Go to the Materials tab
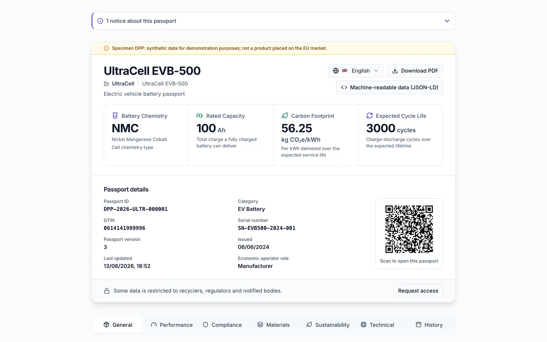 pos(273,325)
